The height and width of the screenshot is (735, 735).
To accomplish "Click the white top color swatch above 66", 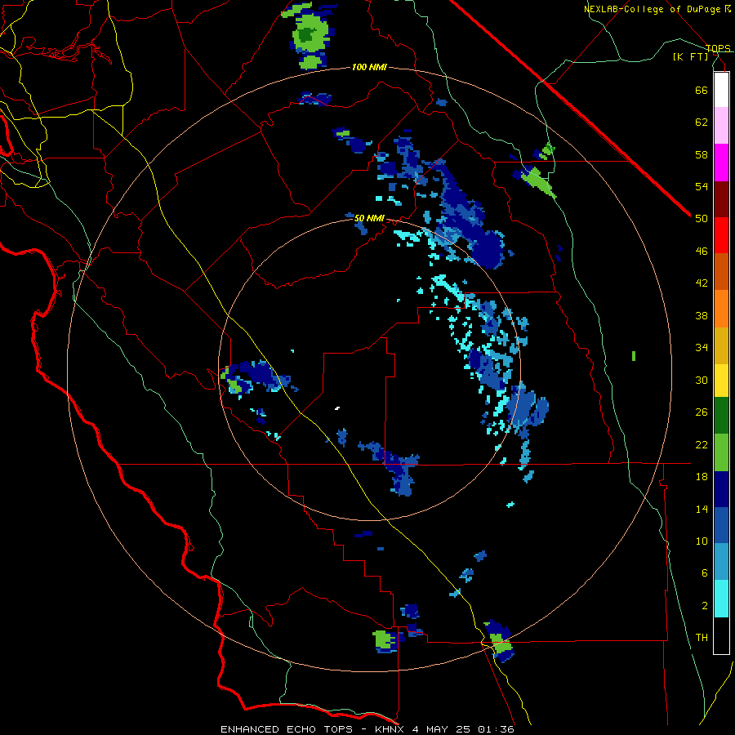I will click(721, 90).
